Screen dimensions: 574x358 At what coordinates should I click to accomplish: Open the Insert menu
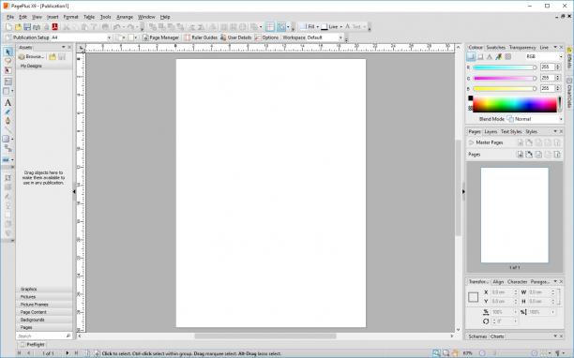pos(53,17)
